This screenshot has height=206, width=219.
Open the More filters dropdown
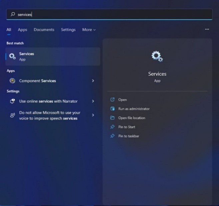[89, 30]
